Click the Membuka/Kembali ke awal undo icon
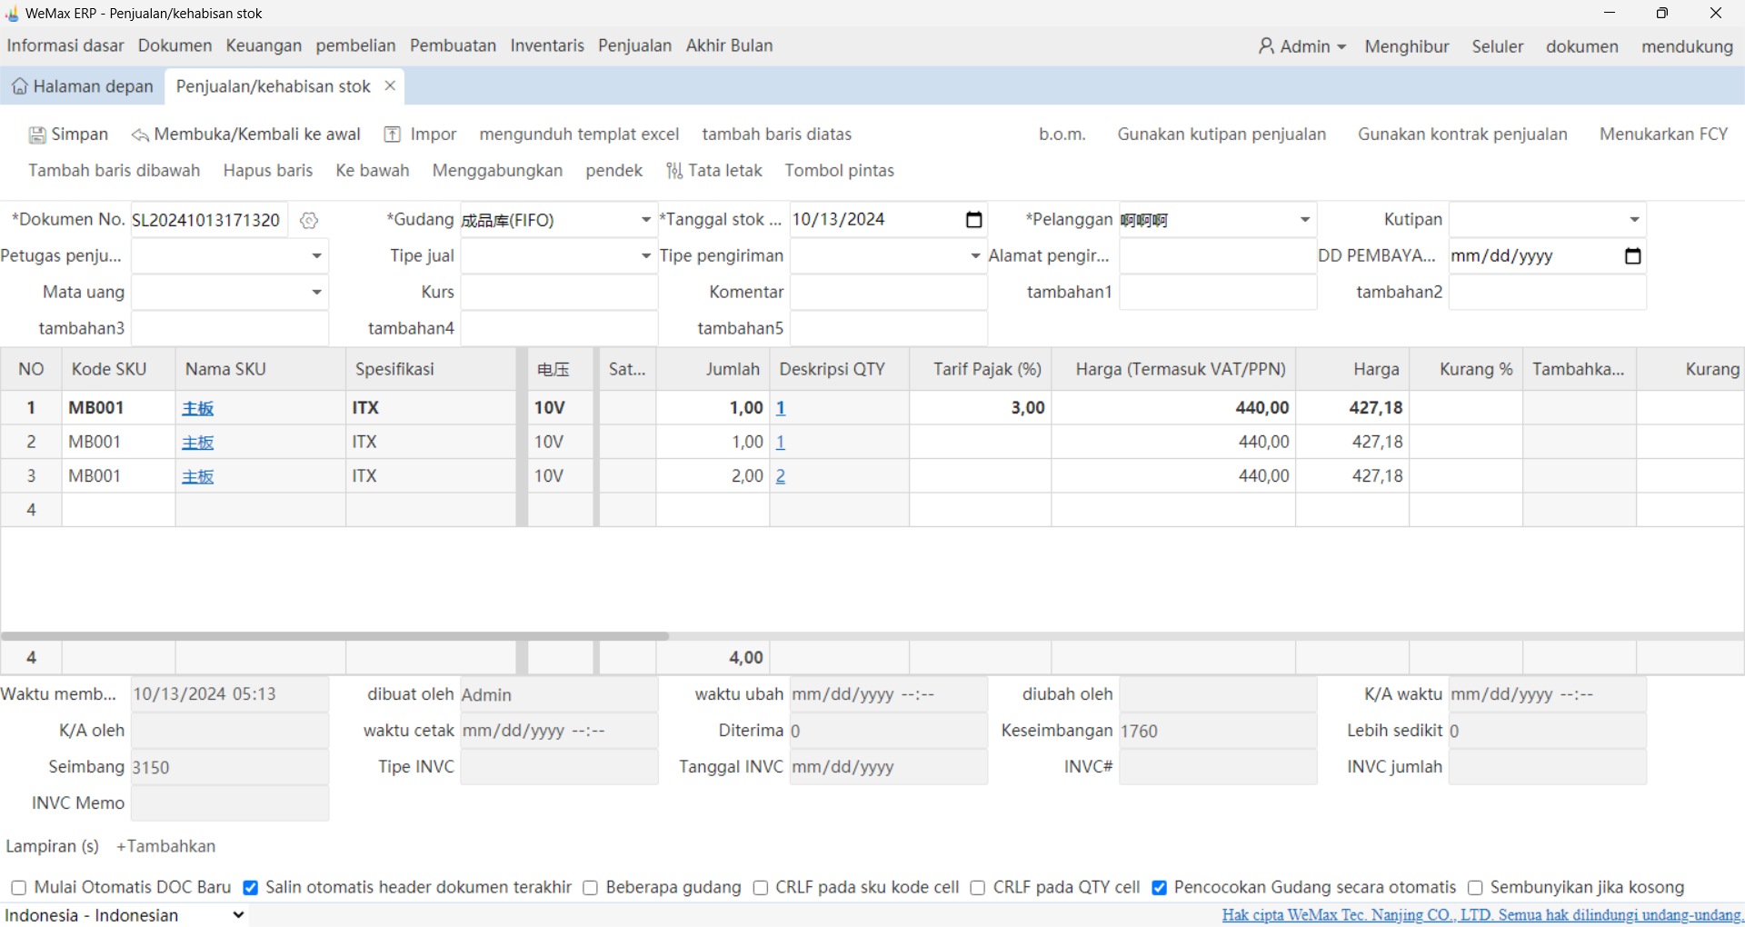The width and height of the screenshot is (1745, 927). tap(140, 135)
